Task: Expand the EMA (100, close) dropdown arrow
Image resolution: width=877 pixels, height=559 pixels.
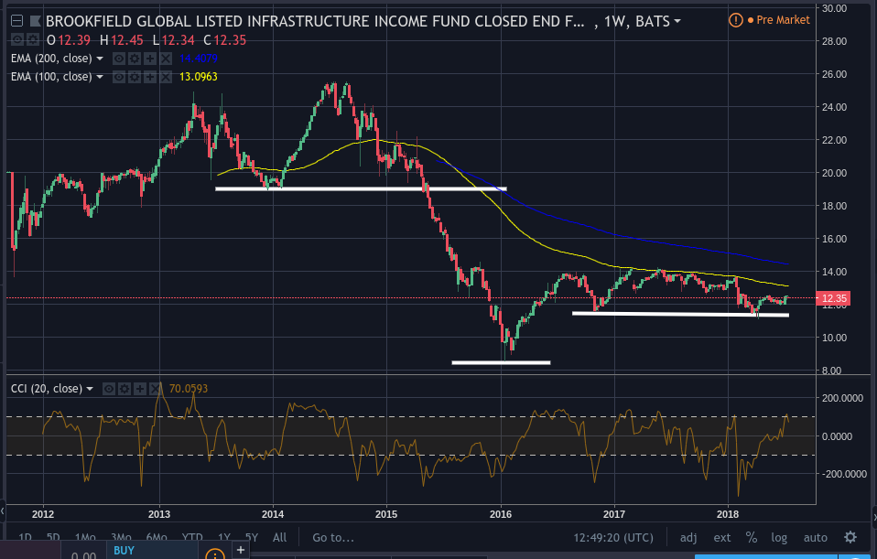Action: pyautogui.click(x=100, y=77)
